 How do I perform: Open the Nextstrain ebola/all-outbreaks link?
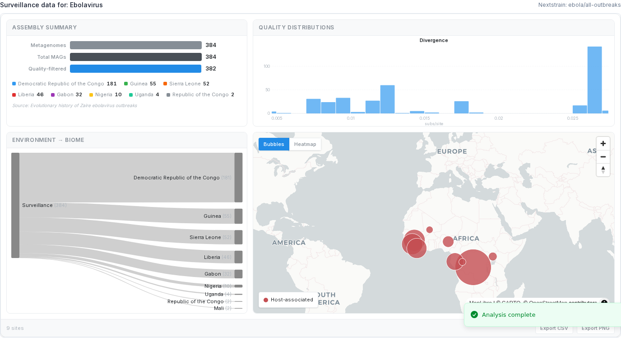(x=579, y=5)
